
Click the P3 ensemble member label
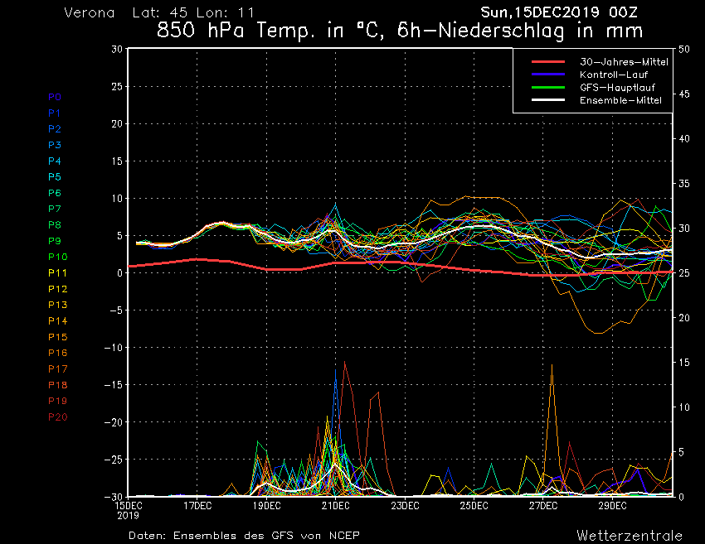click(55, 145)
